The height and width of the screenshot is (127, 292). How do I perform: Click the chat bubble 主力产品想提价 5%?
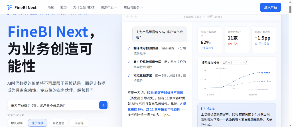160,34
